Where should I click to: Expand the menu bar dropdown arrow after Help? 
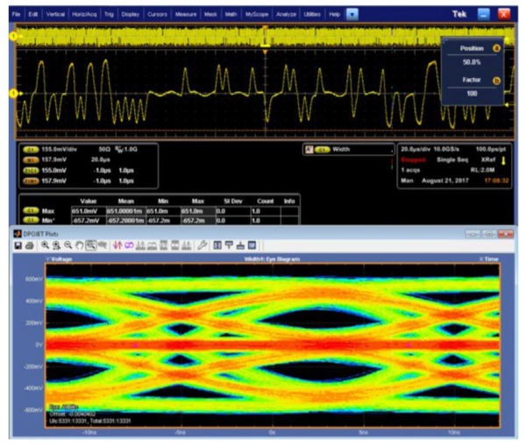(352, 15)
